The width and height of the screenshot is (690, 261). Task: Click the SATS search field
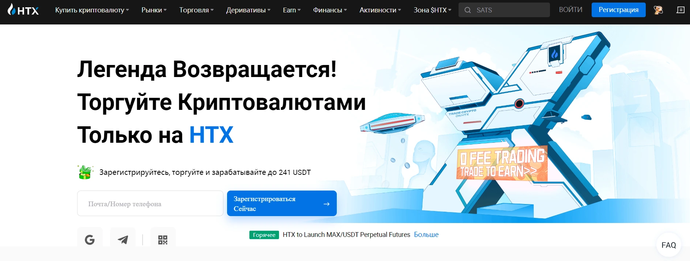tap(504, 10)
